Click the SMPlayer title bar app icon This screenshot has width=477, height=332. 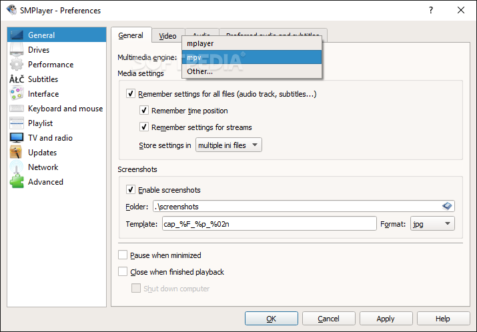click(11, 10)
